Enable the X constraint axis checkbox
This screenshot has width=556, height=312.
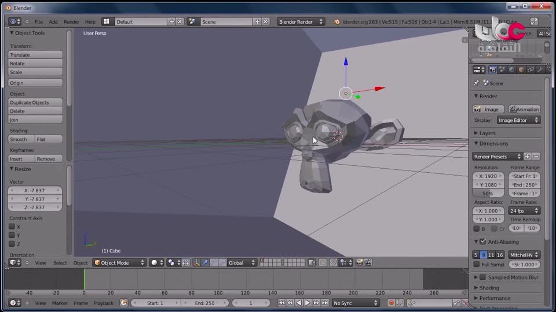click(x=12, y=226)
